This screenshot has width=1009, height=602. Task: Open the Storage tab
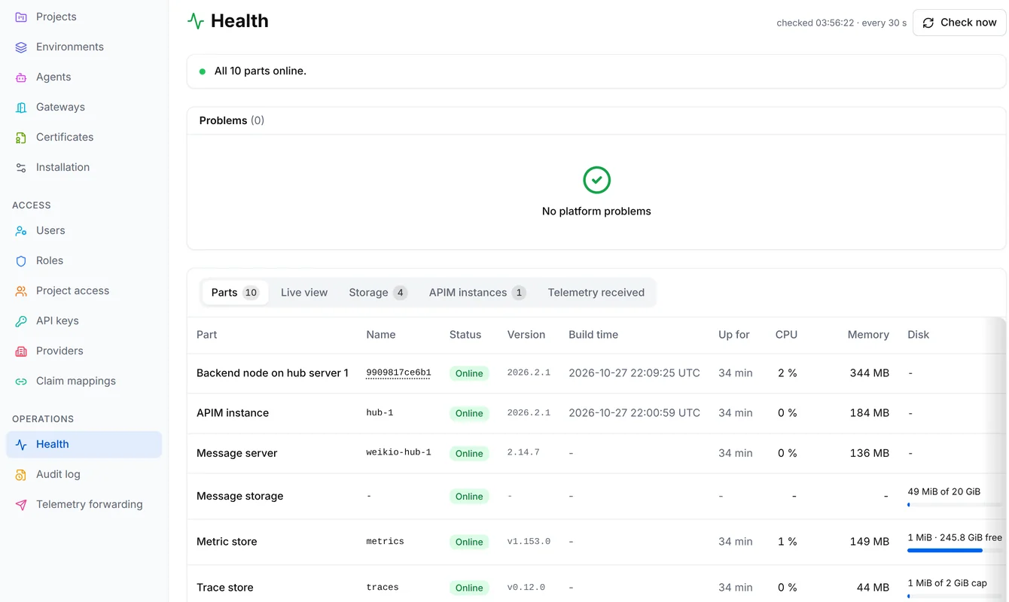(377, 293)
